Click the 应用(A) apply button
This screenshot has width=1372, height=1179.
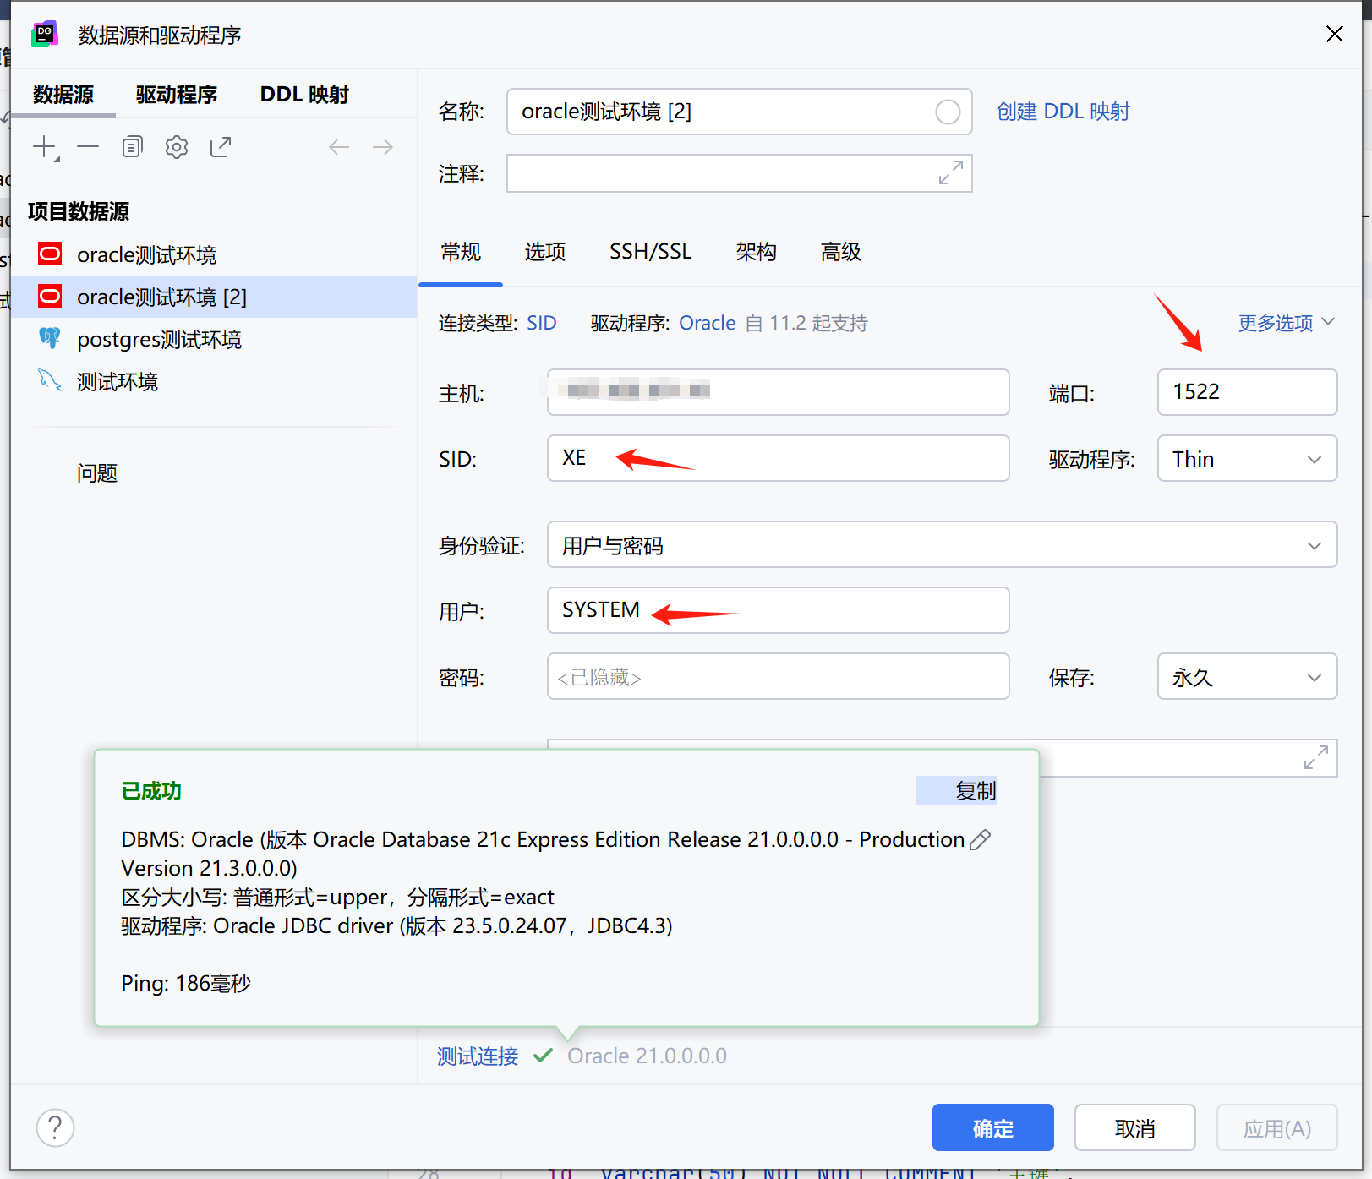1276,1127
